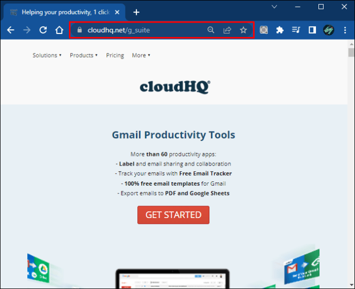Screen dimensions: 355x289
Task: Open the Extensions puzzle menu
Action: tap(280, 30)
